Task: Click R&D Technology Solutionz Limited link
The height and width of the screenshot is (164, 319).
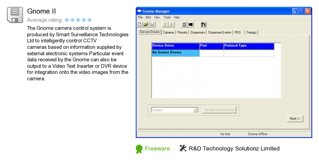Action: tap(234, 148)
